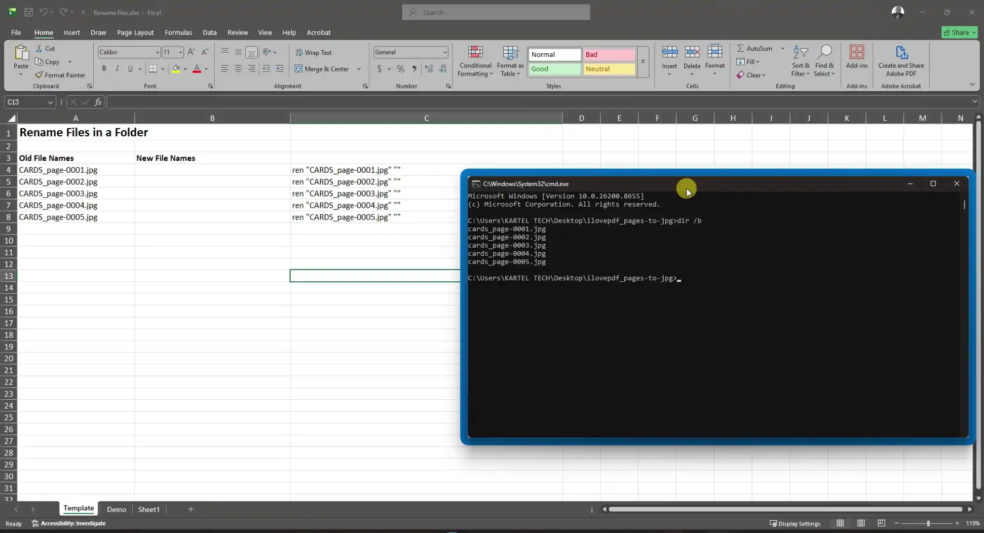Decrease cell indent
This screenshot has width=984, height=533.
[x=266, y=69]
